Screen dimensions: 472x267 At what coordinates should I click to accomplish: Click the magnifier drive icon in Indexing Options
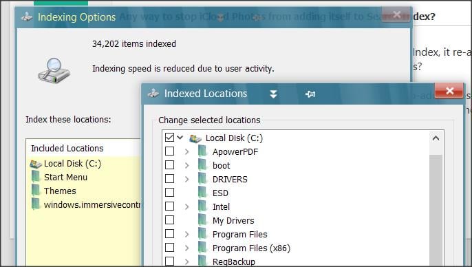54,71
